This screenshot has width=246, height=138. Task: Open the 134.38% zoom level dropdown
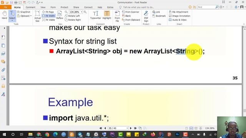(81, 12)
